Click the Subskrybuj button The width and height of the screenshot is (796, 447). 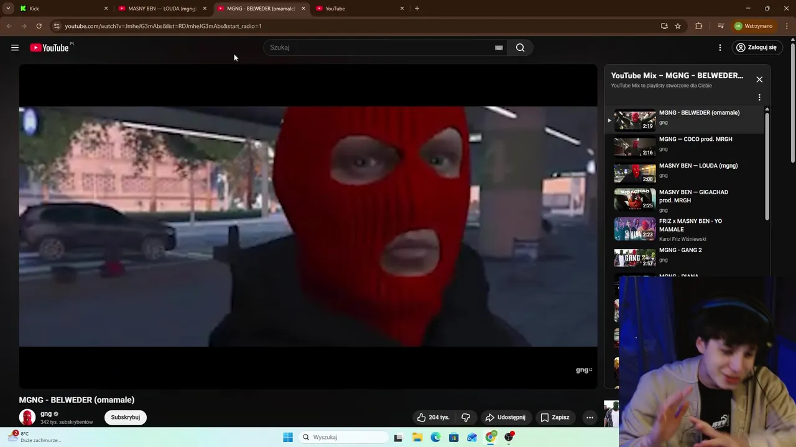pos(126,417)
